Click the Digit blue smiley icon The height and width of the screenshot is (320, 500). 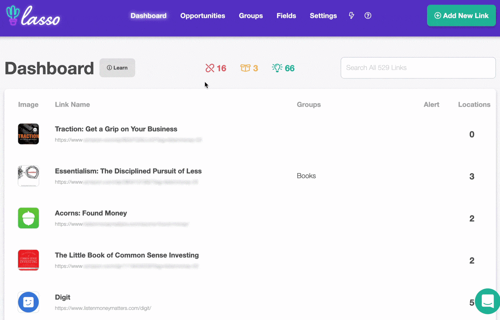click(x=28, y=302)
